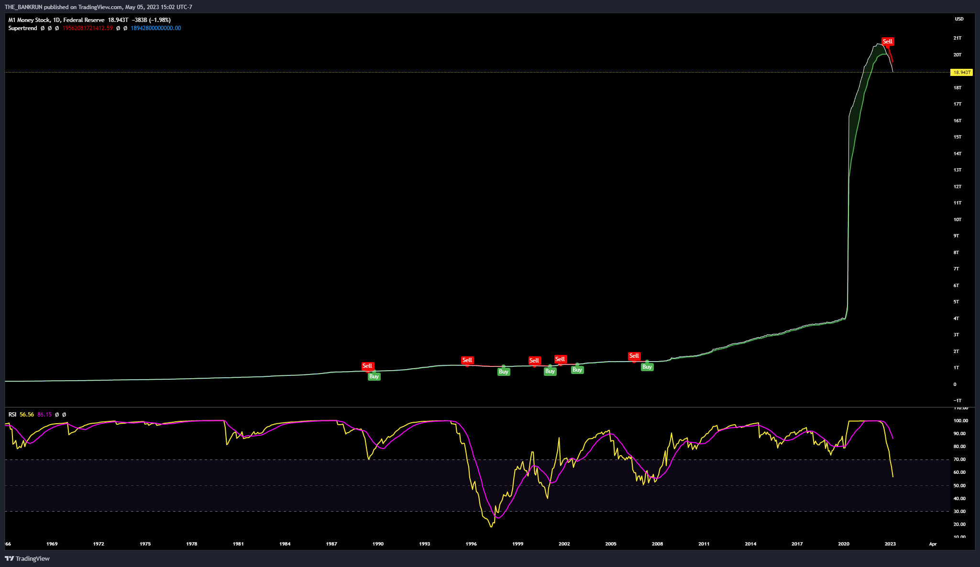Click the 2020 label on the time axis

(844, 544)
